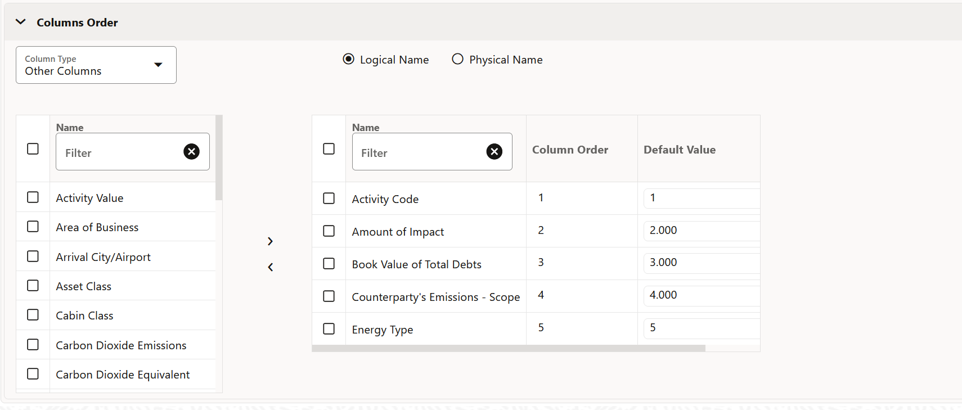This screenshot has width=962, height=410.
Task: Select the Physical Name radio button
Action: (458, 59)
